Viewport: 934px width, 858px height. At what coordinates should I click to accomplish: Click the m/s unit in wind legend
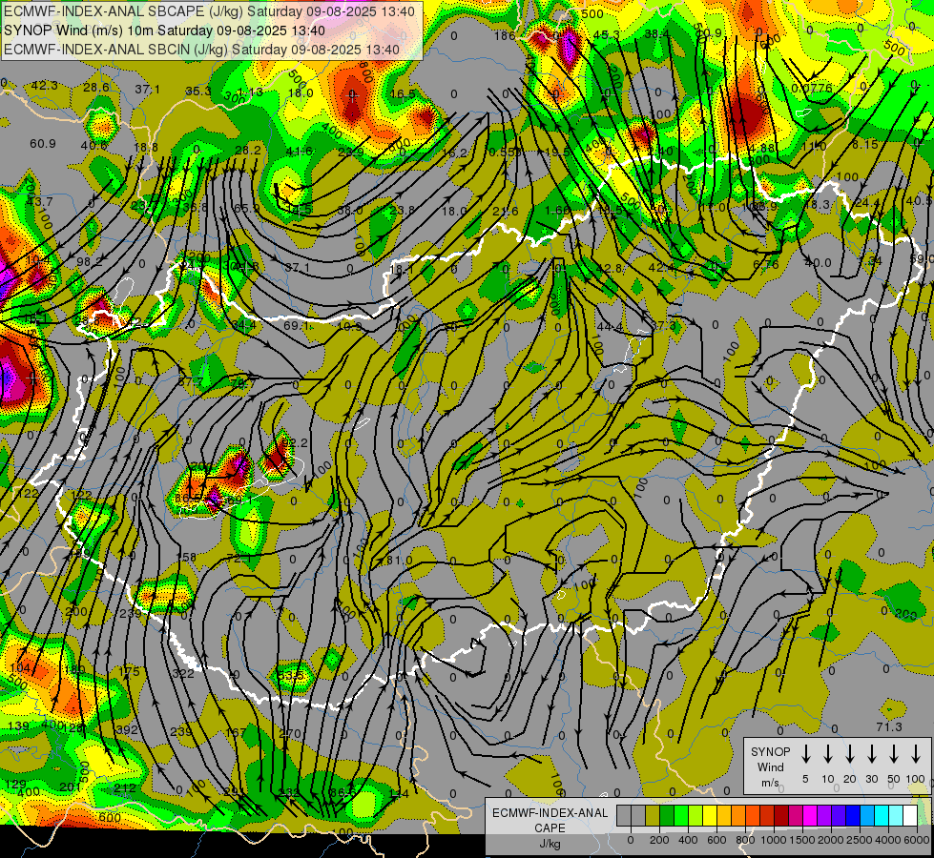point(770,783)
